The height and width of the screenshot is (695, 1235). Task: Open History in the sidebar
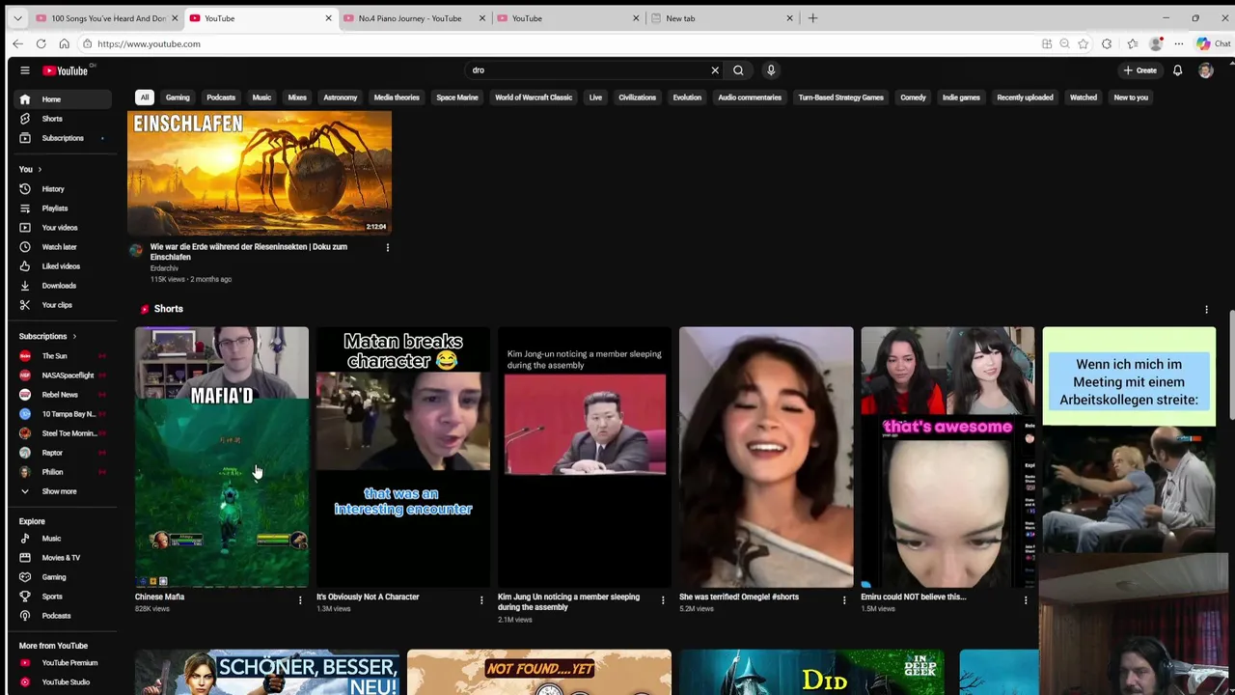[64, 189]
